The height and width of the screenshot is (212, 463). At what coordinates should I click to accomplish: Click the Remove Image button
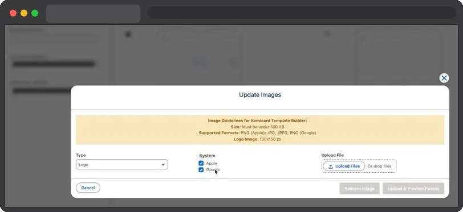[x=359, y=189]
